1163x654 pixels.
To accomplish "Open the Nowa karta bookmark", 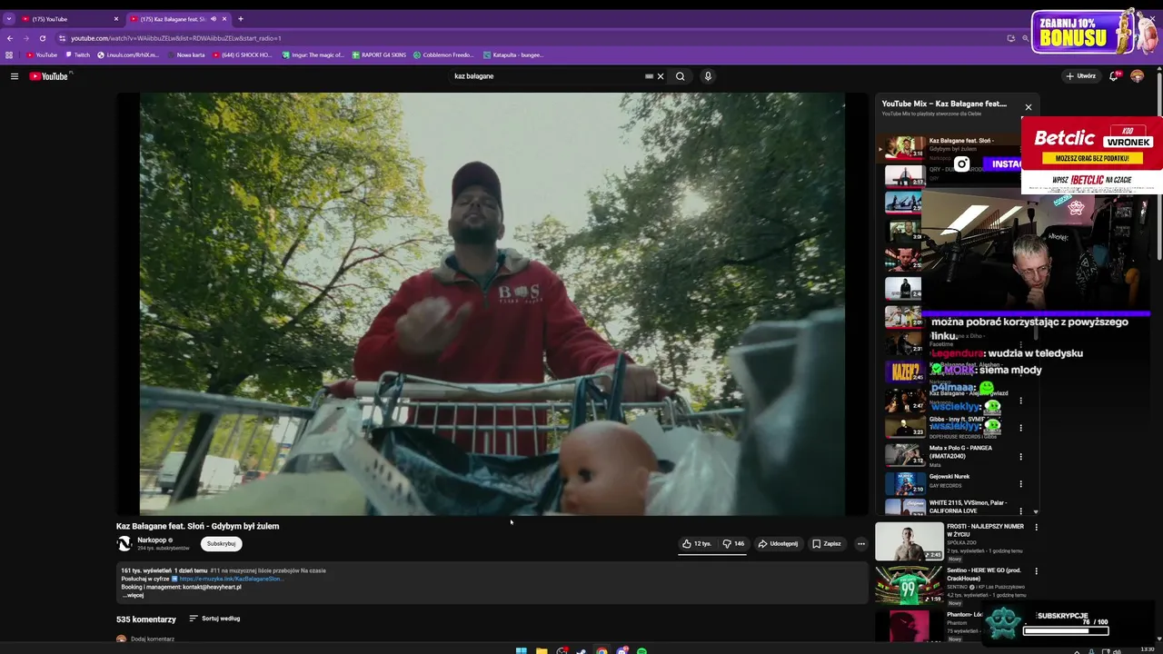I will coord(185,54).
